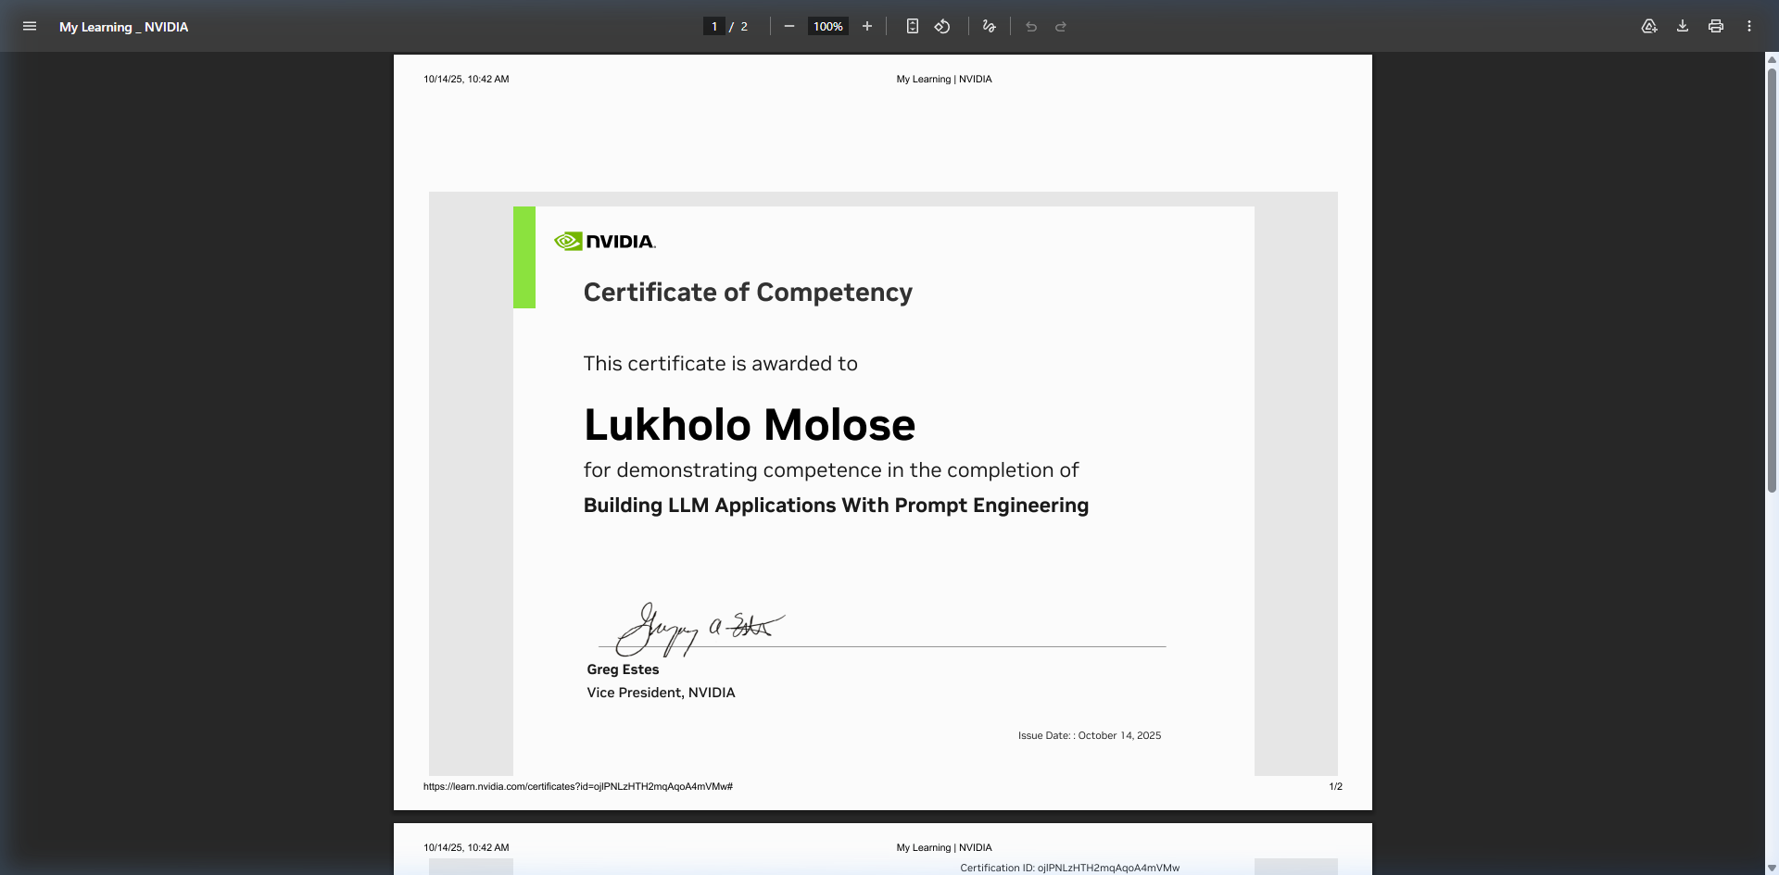This screenshot has height=875, width=1779.
Task: Click the name Lukholo Molose
Action: tap(750, 425)
